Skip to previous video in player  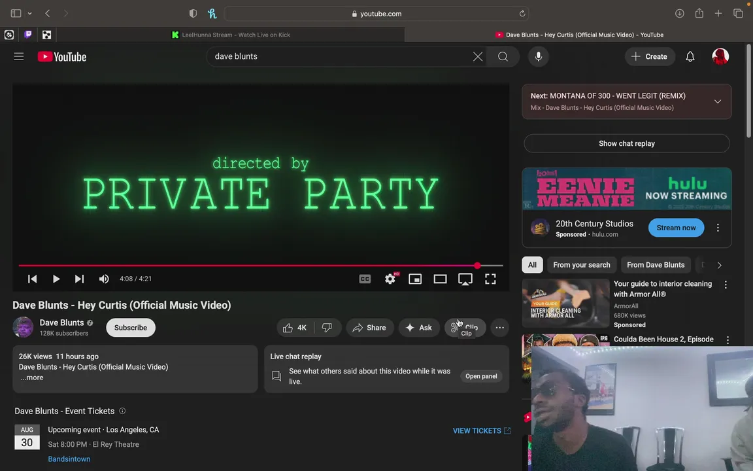tap(32, 279)
